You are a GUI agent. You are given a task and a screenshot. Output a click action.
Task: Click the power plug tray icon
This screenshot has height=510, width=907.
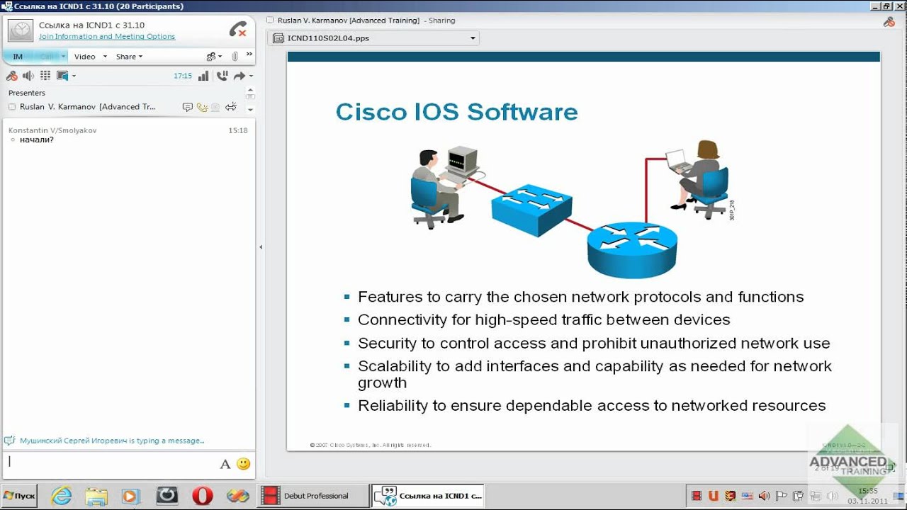tap(799, 496)
